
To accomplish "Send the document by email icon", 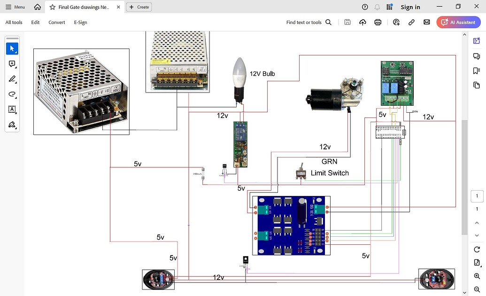I will (x=426, y=22).
